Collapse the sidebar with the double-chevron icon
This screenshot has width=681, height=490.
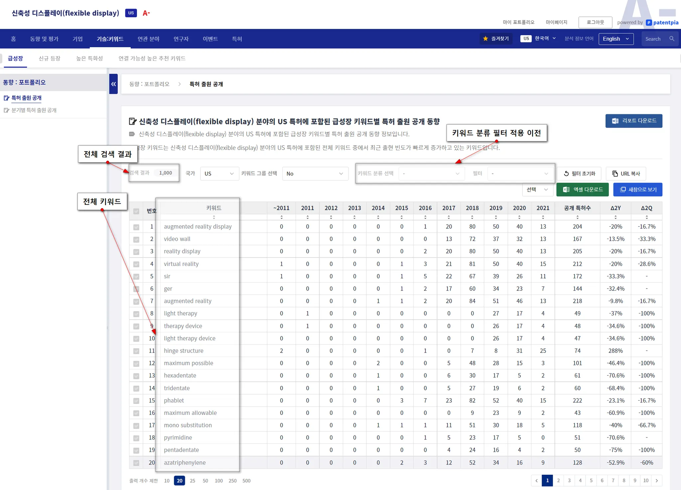[113, 84]
